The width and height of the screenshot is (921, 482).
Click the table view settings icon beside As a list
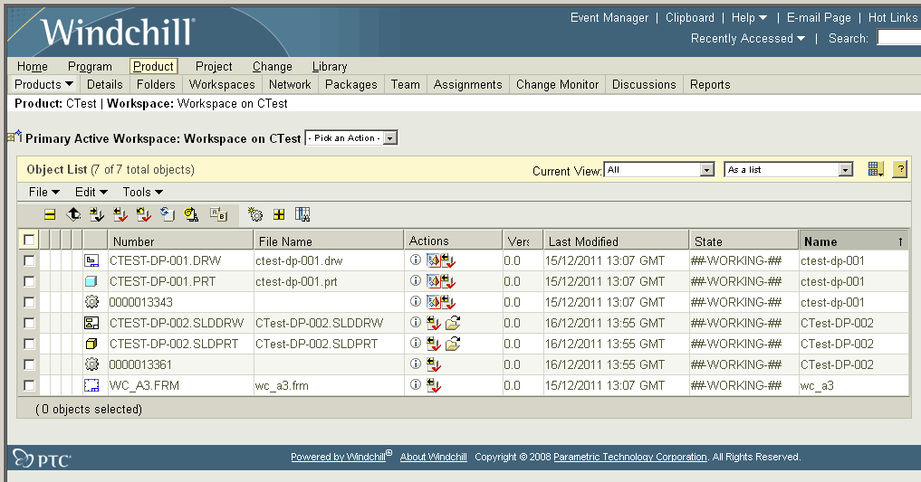click(876, 169)
